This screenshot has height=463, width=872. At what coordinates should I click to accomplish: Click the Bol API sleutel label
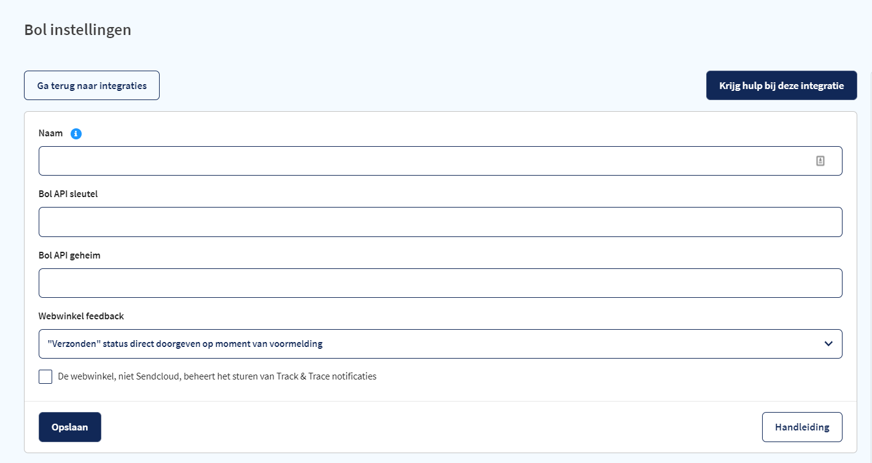(68, 194)
